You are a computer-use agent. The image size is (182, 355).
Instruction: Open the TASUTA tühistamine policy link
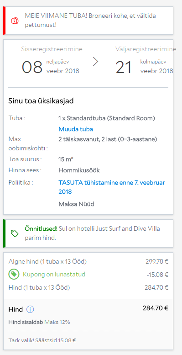(112, 187)
